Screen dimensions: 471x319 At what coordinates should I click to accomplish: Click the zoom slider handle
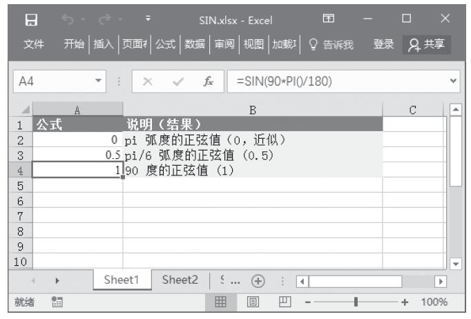tap(355, 302)
